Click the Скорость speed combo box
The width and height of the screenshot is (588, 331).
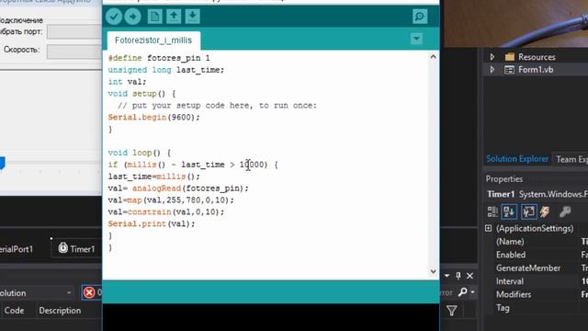74,51
